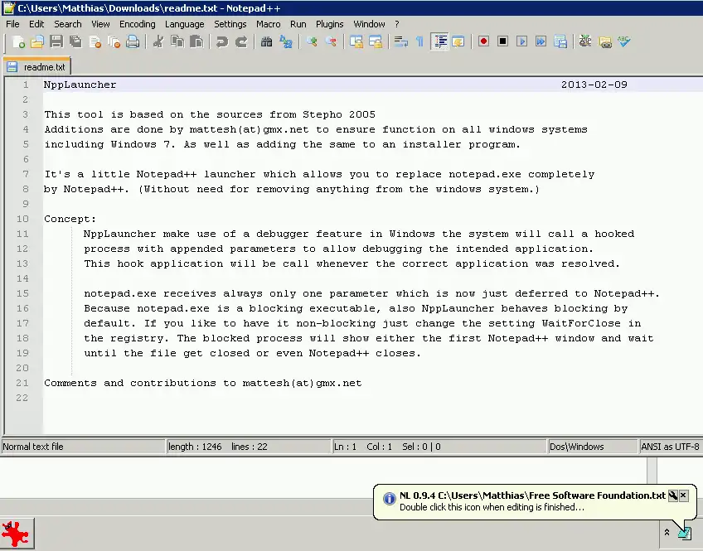This screenshot has height=551, width=703.
Task: Click the user-defined language dialog icon
Action: 458,41
